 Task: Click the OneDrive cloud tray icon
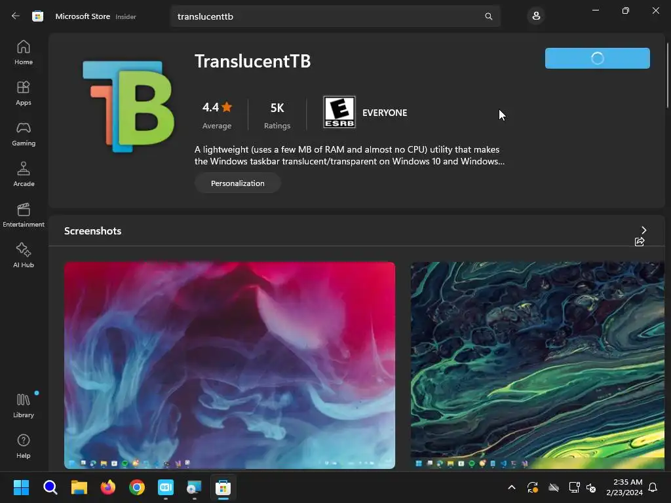(554, 487)
